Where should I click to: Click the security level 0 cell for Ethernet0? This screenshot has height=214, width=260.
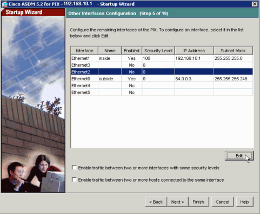coord(158,79)
